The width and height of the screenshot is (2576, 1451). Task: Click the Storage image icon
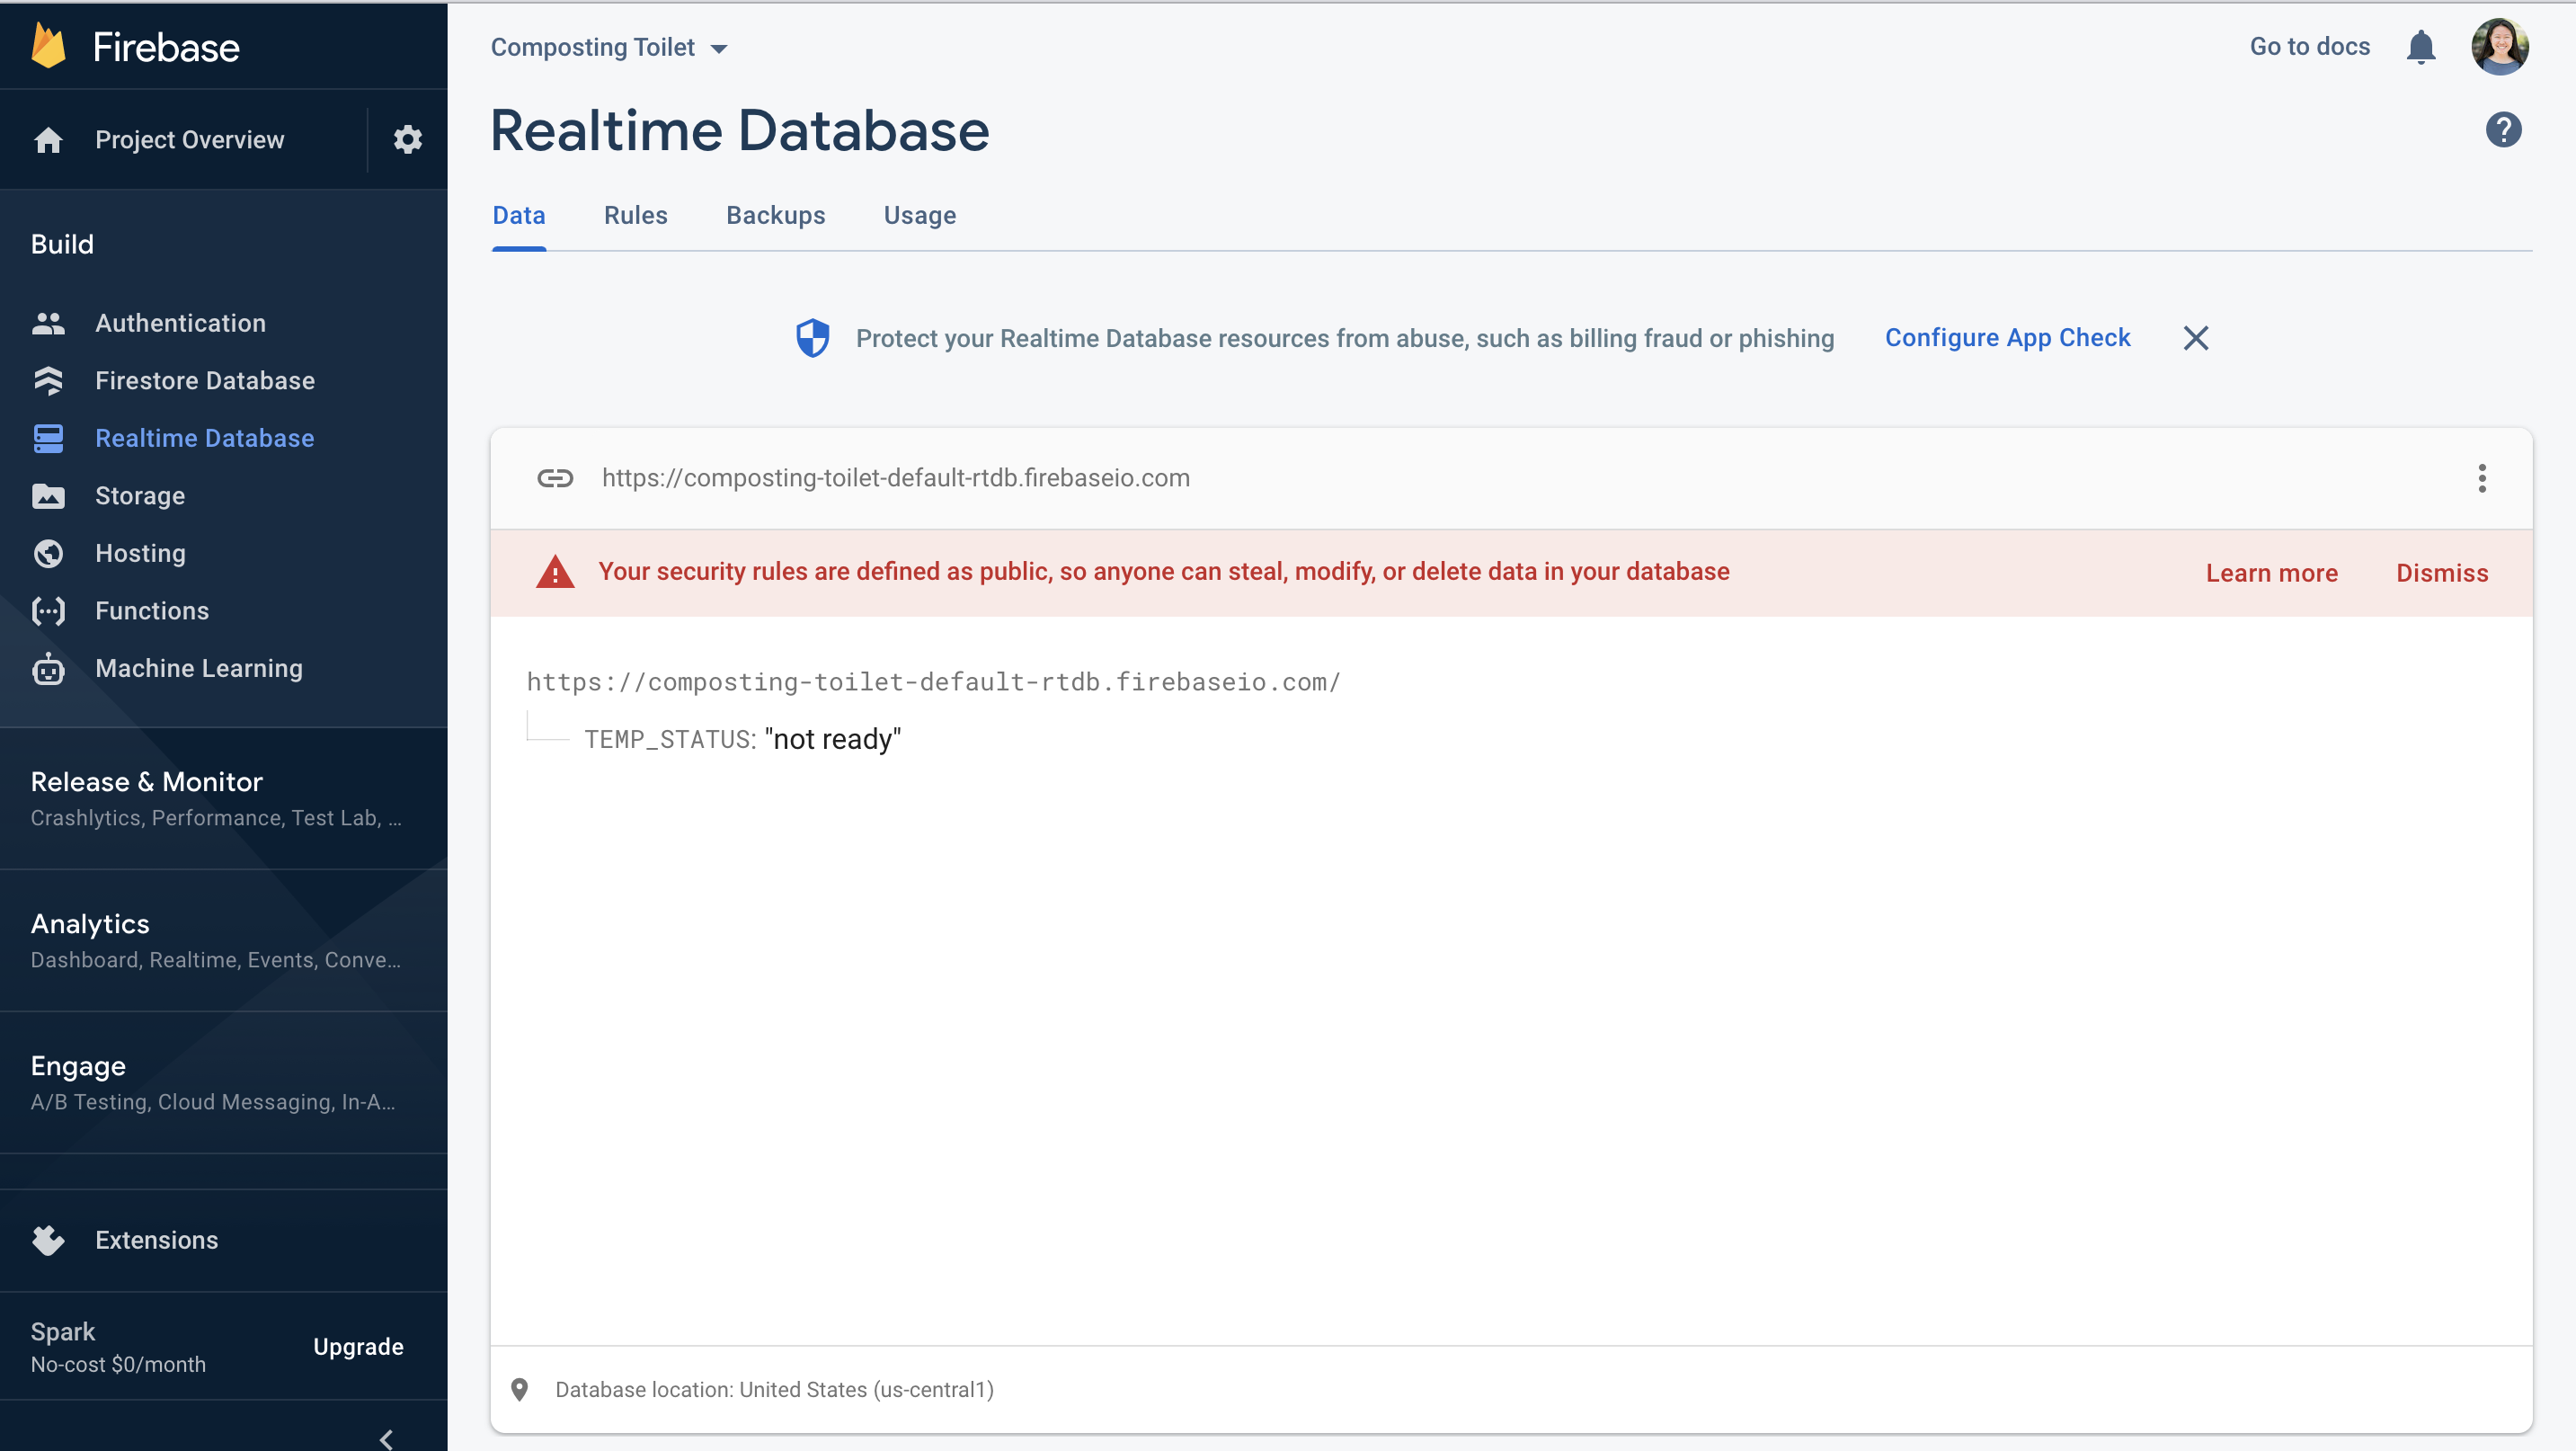[48, 496]
